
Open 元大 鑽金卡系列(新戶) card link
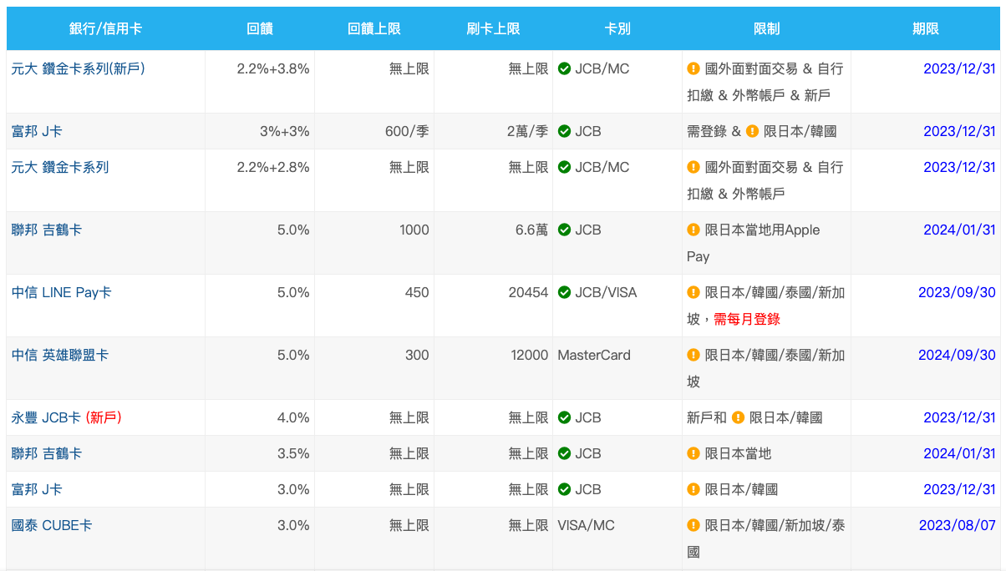[x=79, y=68]
